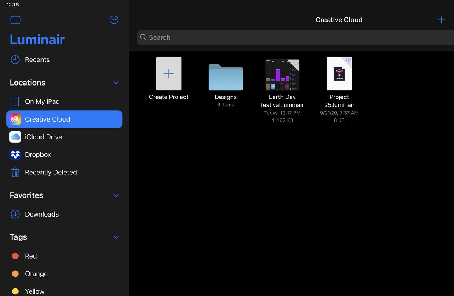Viewport: 454px width, 296px height.
Task: Select the Orange tag
Action: coord(65,274)
